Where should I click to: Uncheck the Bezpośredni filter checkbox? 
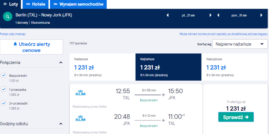coord(4,75)
